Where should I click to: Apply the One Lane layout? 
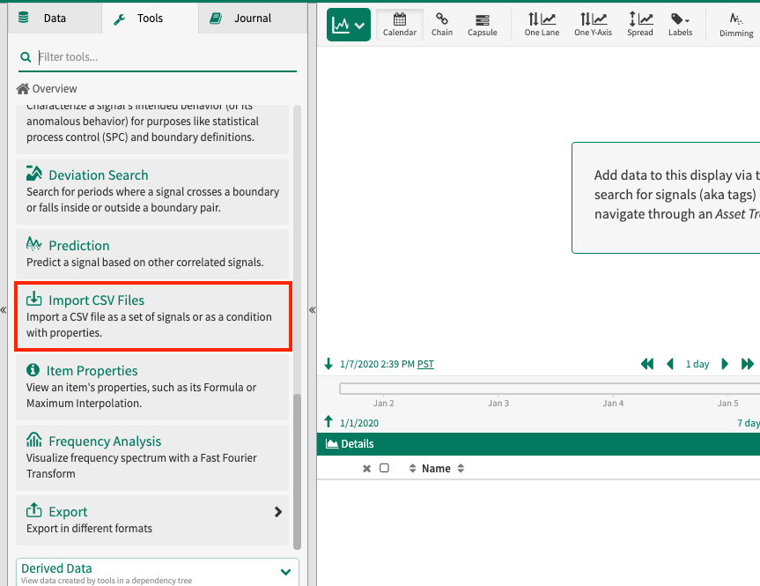[541, 24]
